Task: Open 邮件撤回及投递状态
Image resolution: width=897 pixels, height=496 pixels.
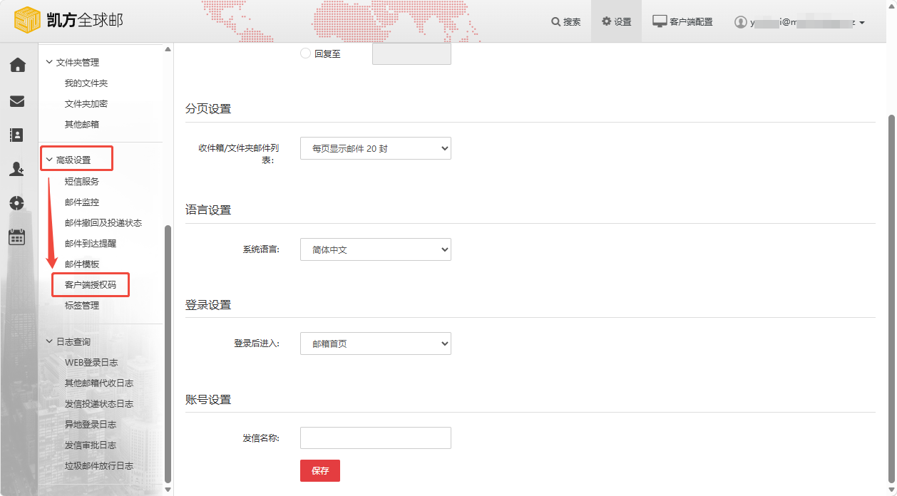Action: (x=103, y=223)
